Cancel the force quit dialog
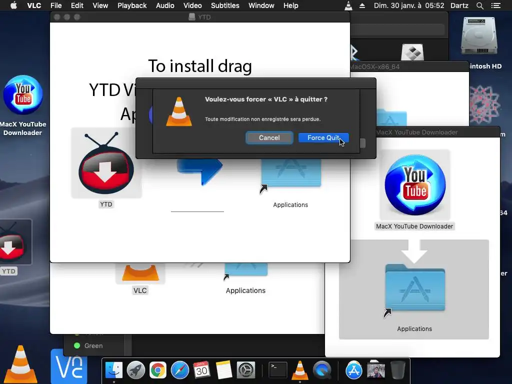Viewport: 512px width, 384px height. [x=269, y=138]
